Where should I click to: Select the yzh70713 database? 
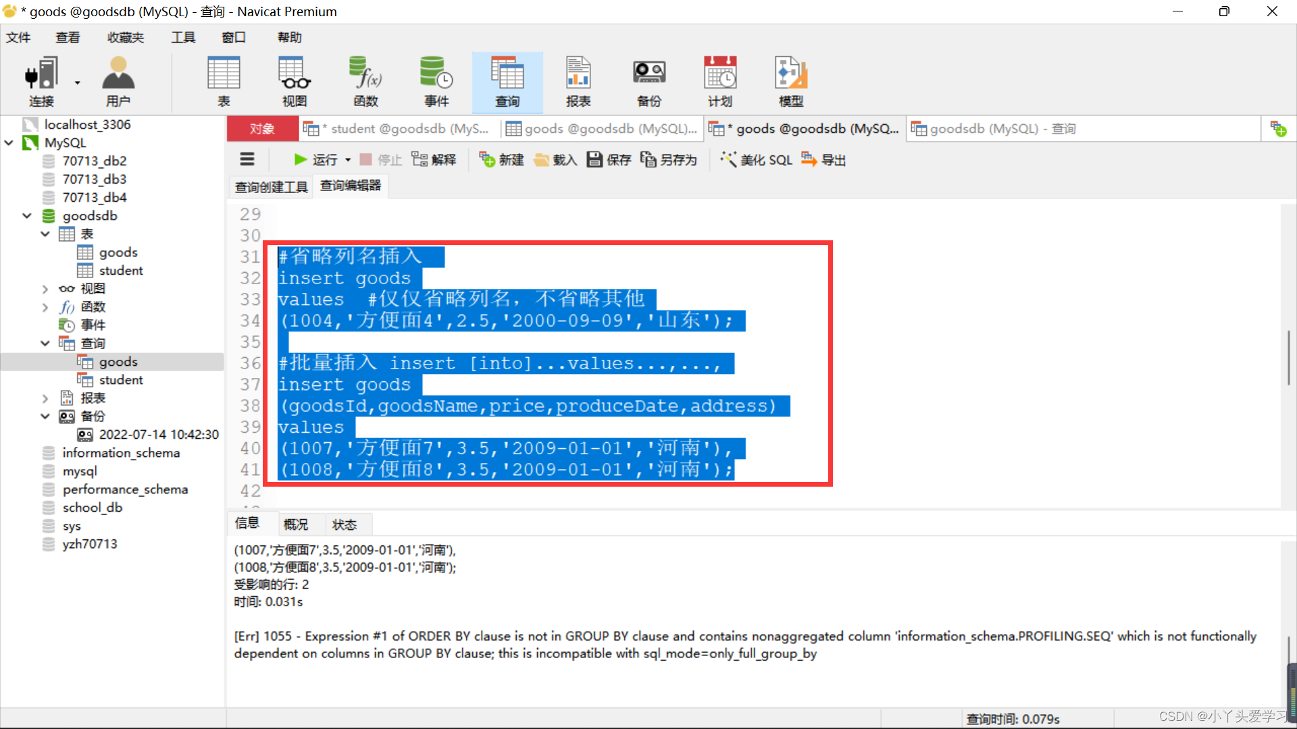pos(90,543)
